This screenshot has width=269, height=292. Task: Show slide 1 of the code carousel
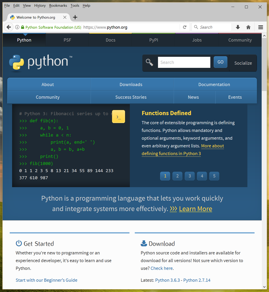coord(165,176)
